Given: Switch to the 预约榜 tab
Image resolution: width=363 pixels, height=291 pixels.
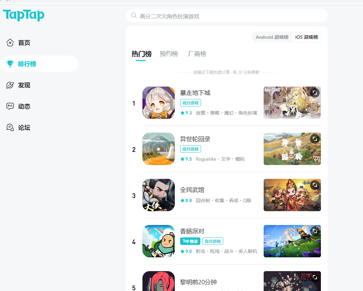Looking at the screenshot, I should (169, 54).
